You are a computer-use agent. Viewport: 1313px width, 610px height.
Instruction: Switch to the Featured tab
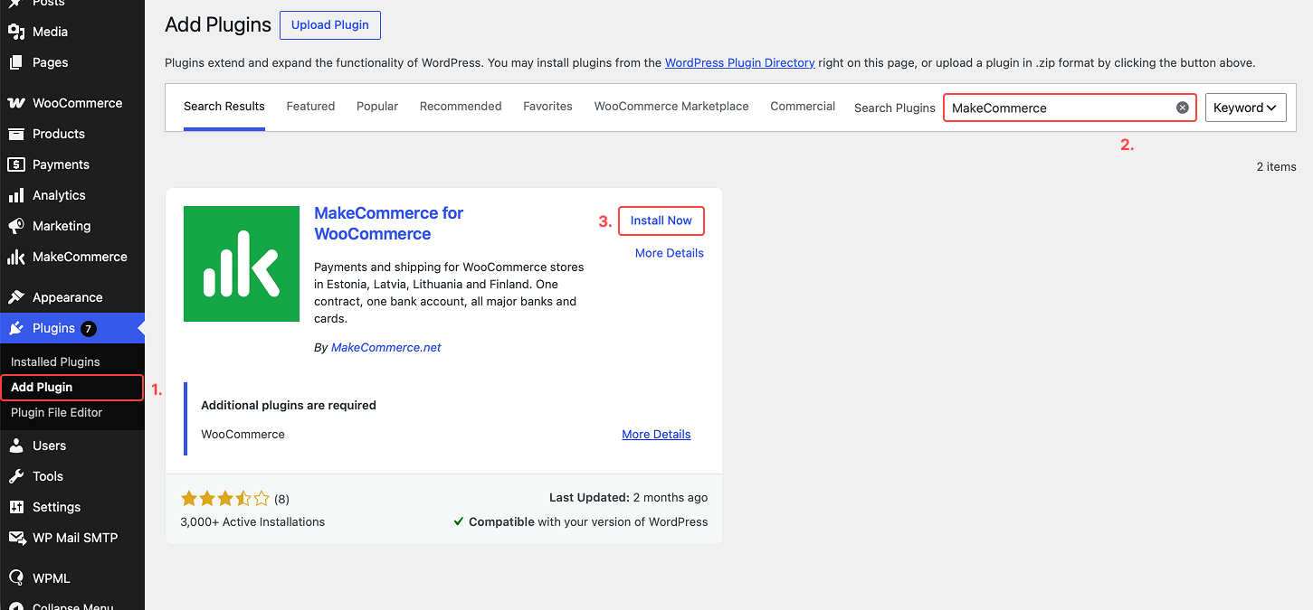(310, 107)
